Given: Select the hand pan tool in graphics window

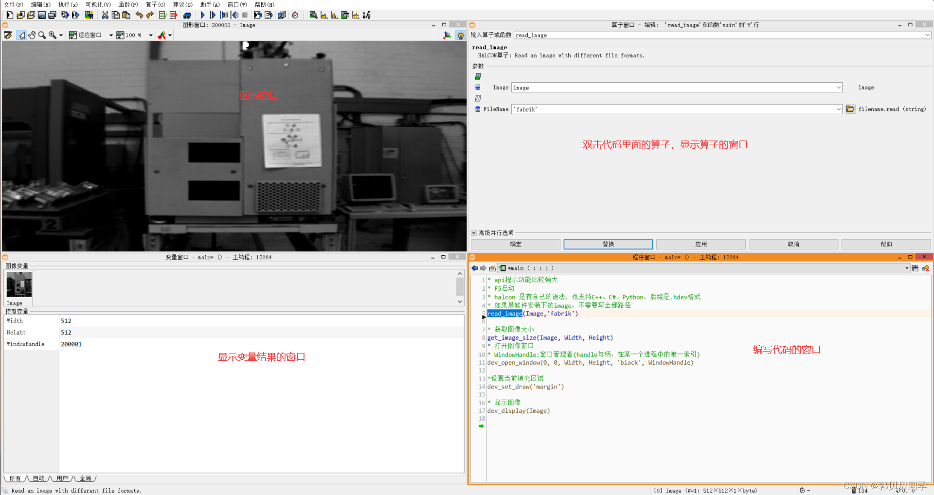Looking at the screenshot, I should pyautogui.click(x=32, y=35).
